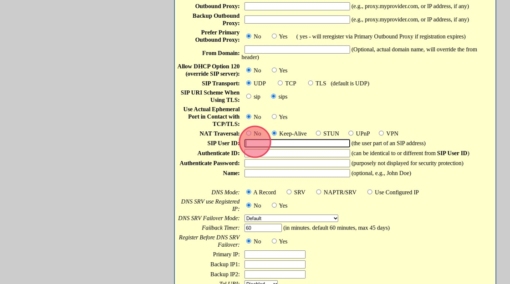Screen dimensions: 510x284
Task: Click the Name input field
Action: pos(297,173)
